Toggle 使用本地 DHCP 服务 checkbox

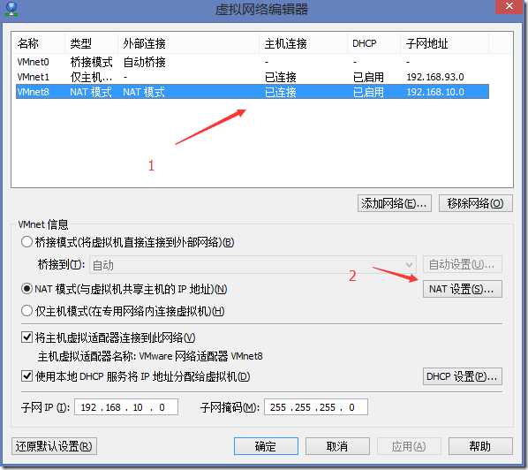pyautogui.click(x=26, y=376)
